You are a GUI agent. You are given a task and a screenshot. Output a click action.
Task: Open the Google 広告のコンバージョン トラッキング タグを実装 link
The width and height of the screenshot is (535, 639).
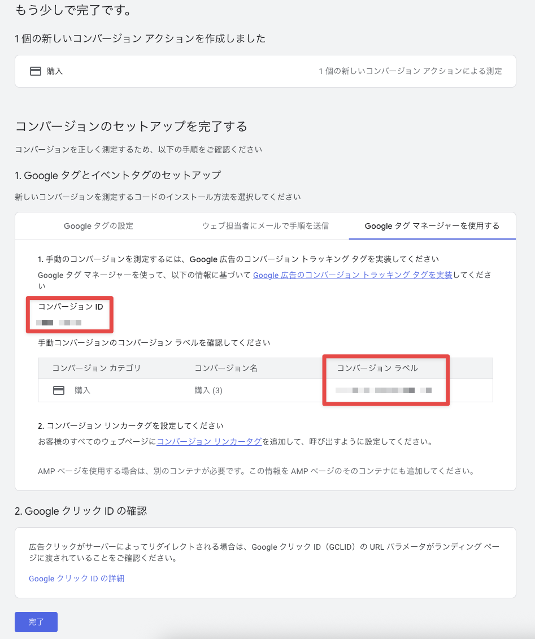(x=352, y=275)
